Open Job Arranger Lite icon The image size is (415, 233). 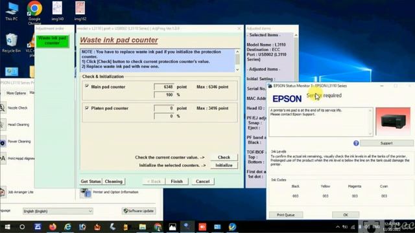3,192
